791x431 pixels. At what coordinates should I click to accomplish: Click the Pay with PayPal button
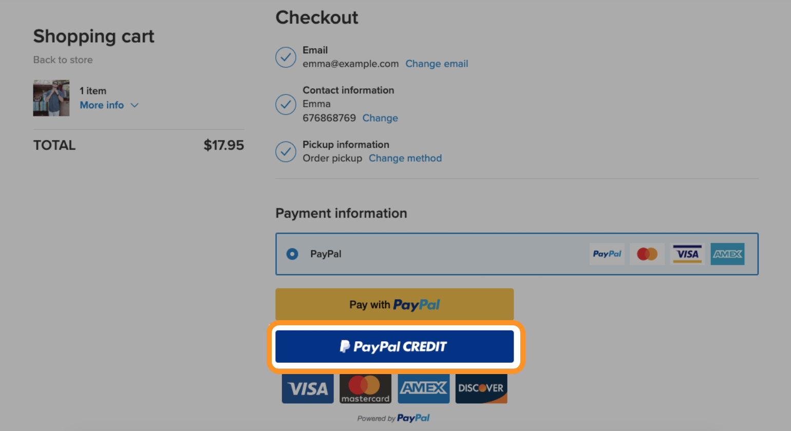point(394,304)
